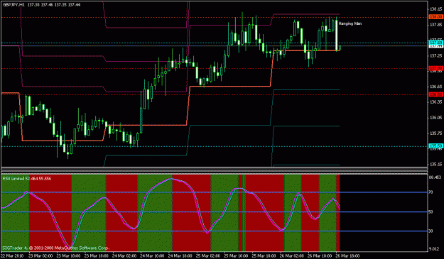Click the orange 138.00 price level tag
Image resolution: width=444 pixels, height=259 pixels.
pyautogui.click(x=435, y=17)
